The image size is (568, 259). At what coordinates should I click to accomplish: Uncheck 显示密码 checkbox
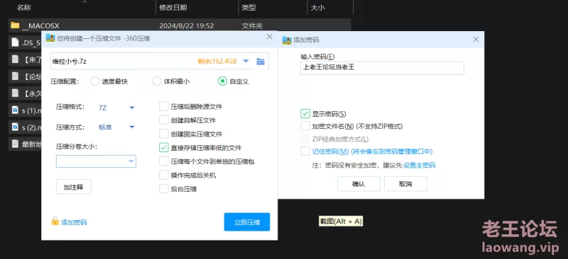(x=305, y=114)
